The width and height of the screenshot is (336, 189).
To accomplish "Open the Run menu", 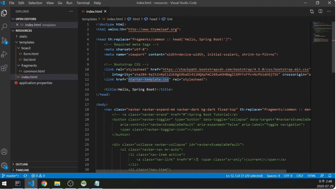I will (69, 3).
